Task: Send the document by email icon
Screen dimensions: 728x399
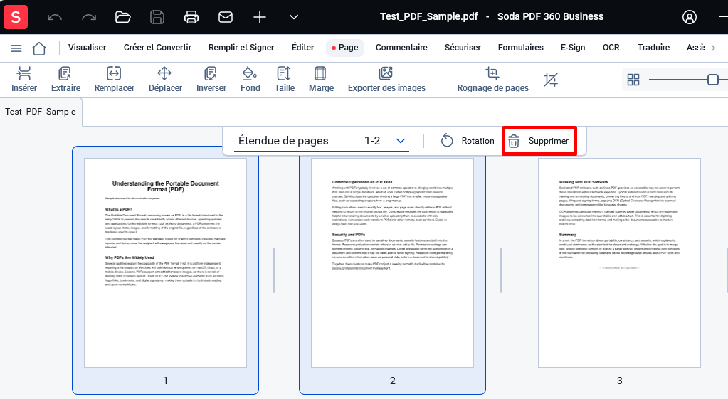Action: point(226,18)
